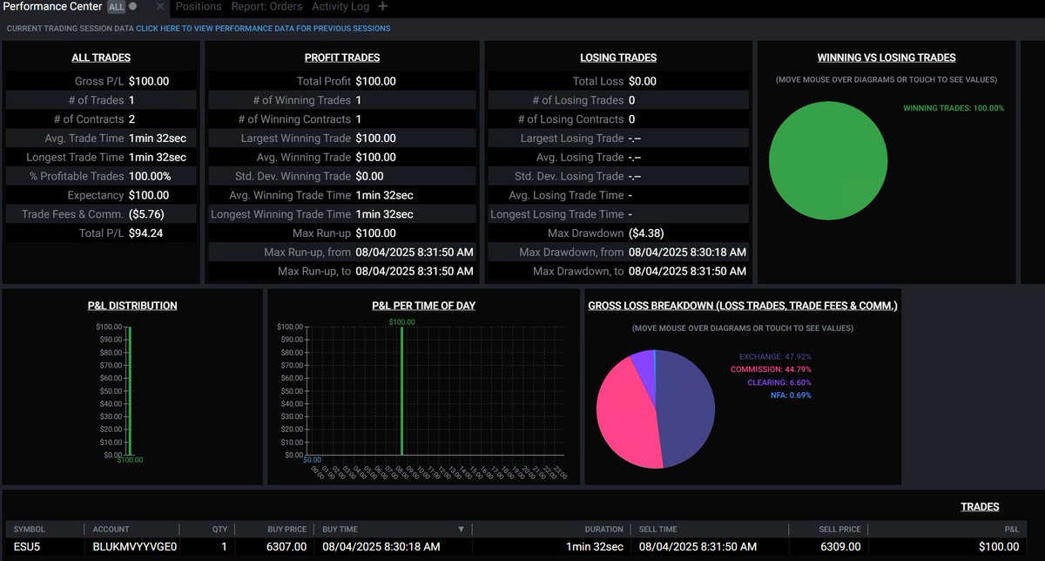1045x561 pixels.
Task: Click the Total P/L $94.24 value
Action: pos(145,233)
